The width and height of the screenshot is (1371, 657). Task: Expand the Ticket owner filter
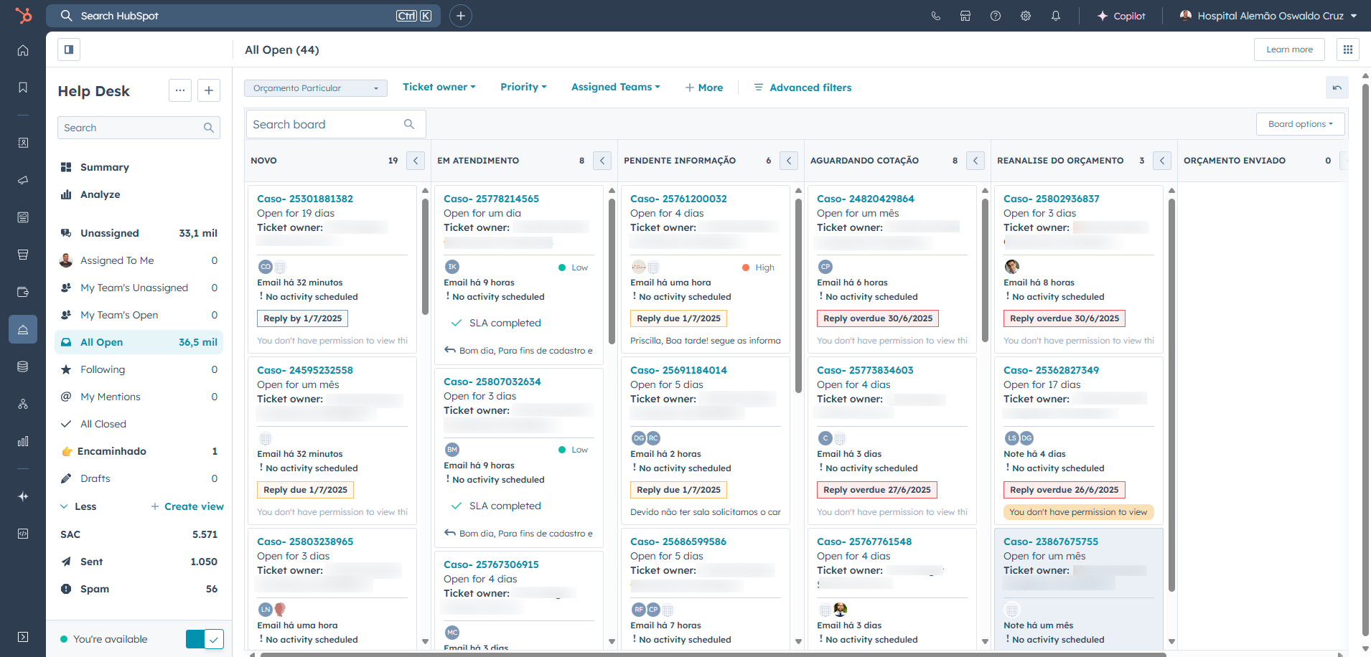(439, 87)
